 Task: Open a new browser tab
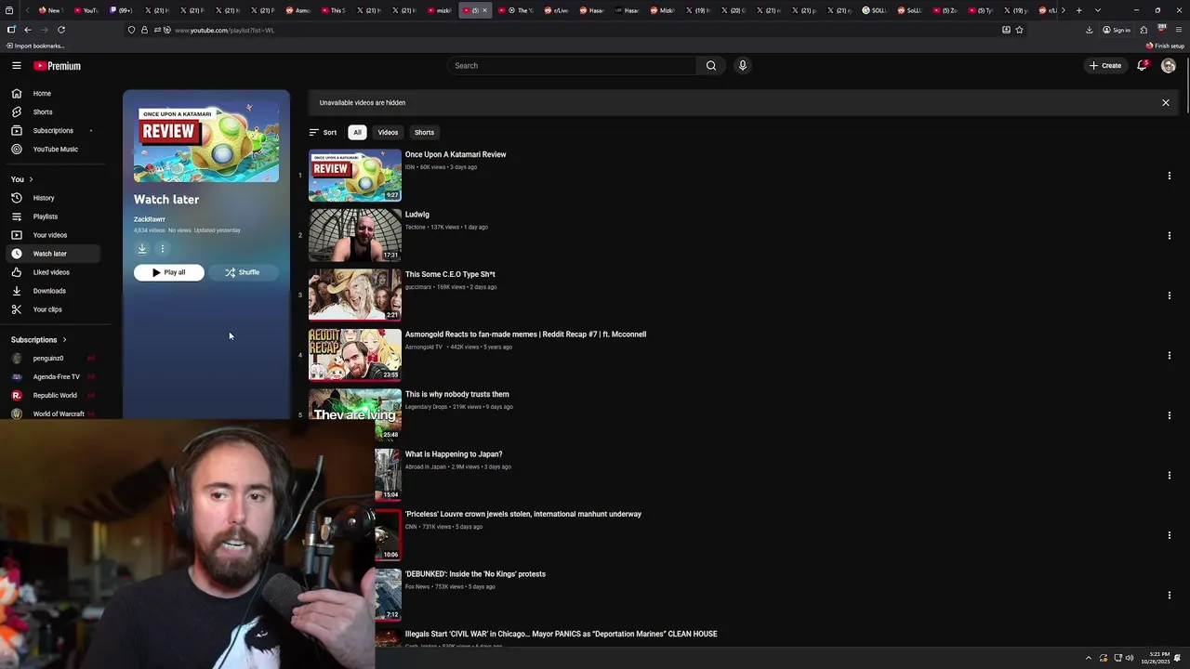coord(1078,10)
